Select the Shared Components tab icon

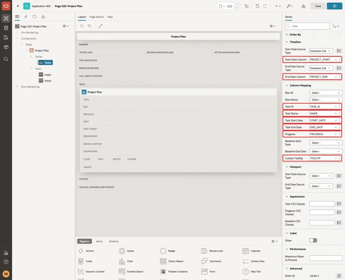(x=43, y=17)
